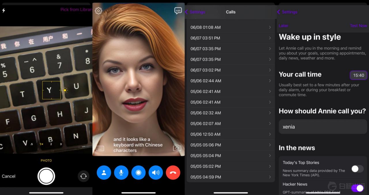End call with the red phone button
The height and width of the screenshot is (195, 369).
173,173
